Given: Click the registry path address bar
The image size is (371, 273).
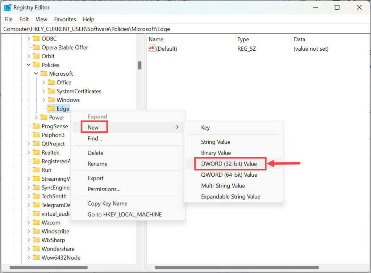Looking at the screenshot, I should [x=181, y=29].
